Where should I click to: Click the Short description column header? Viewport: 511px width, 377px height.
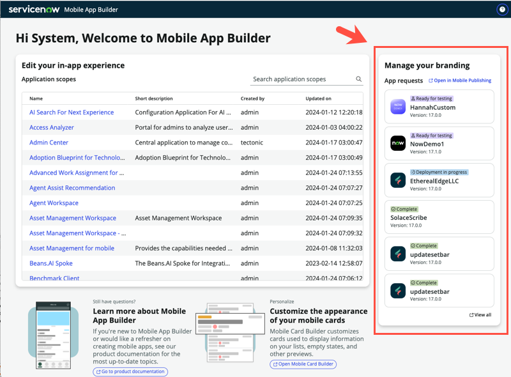click(154, 98)
